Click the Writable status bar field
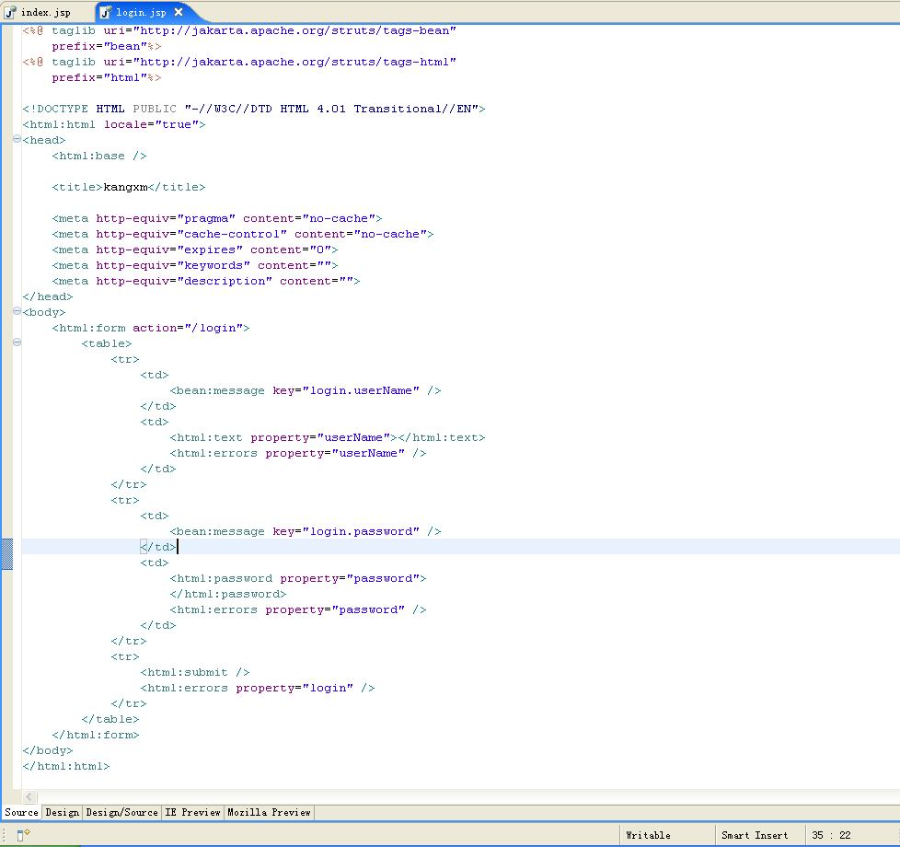The image size is (900, 847). [648, 836]
